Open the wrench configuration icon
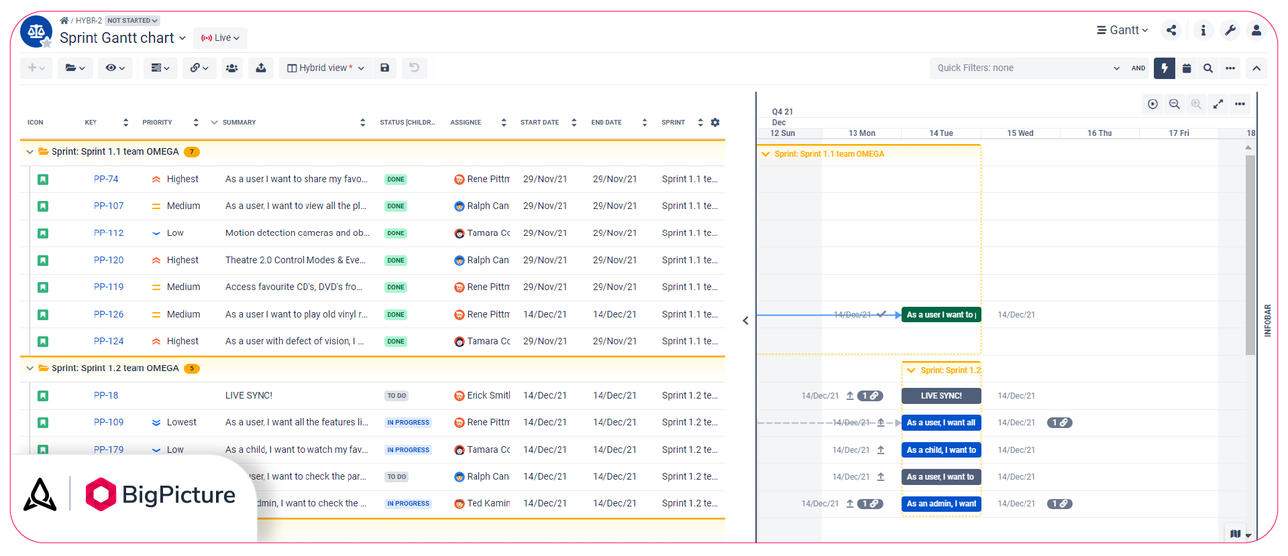 (x=1230, y=30)
